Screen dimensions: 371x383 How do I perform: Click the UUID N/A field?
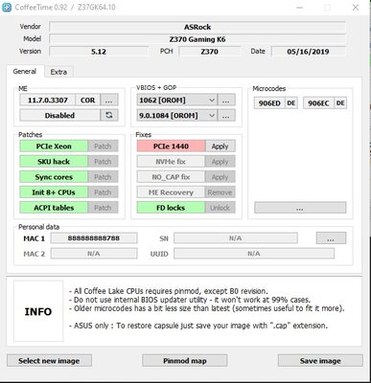pyautogui.click(x=254, y=254)
